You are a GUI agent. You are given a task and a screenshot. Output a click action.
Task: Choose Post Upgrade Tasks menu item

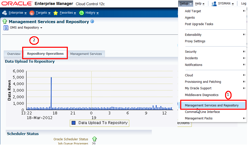(x=199, y=24)
